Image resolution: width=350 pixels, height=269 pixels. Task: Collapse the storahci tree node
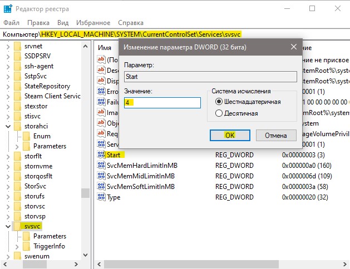tap(8, 126)
